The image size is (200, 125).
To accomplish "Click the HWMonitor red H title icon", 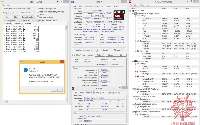I will pyautogui.click(x=130, y=2).
